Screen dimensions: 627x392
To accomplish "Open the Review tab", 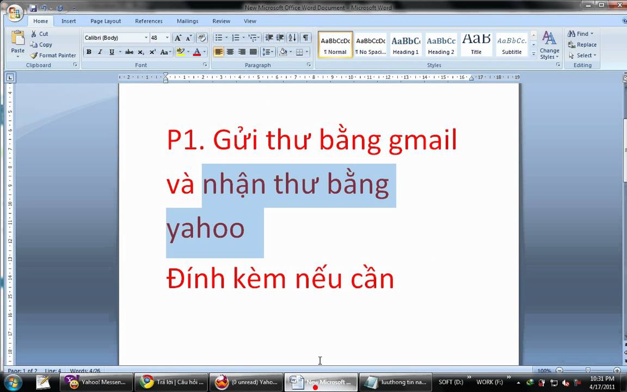I will click(x=221, y=21).
